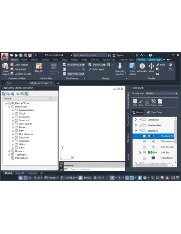Click the Open file icon in quick access toolbar
The width and height of the screenshot is (181, 234).
coord(16,55)
